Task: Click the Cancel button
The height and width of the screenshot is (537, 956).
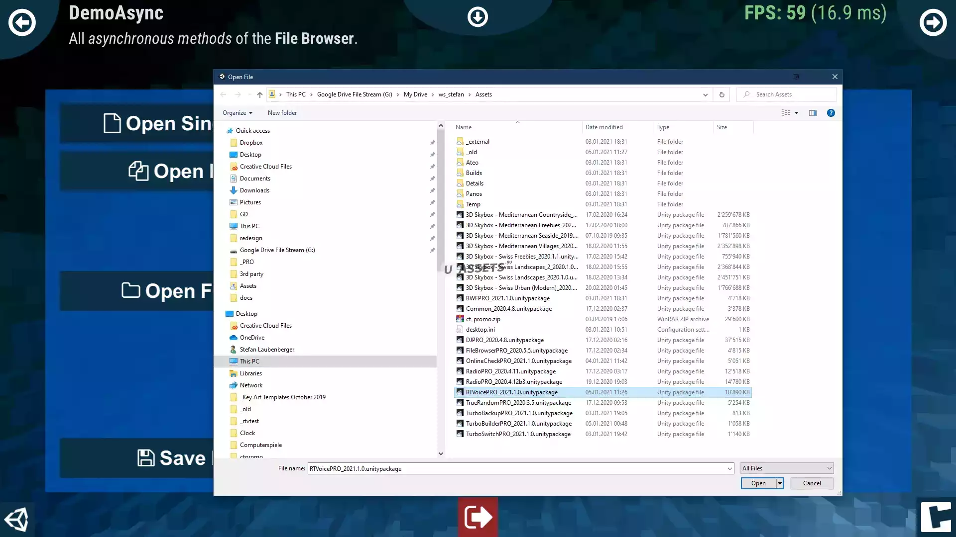Action: pos(812,483)
